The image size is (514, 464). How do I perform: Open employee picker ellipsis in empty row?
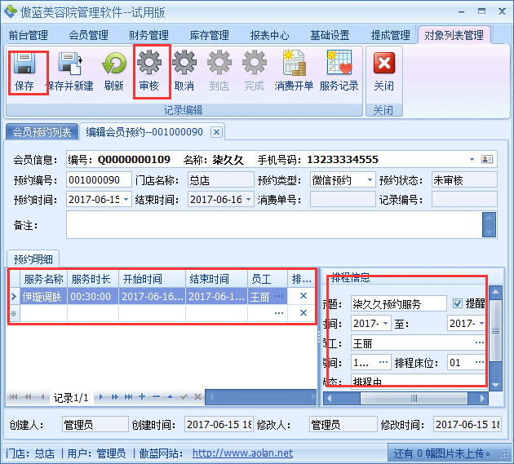tap(279, 313)
